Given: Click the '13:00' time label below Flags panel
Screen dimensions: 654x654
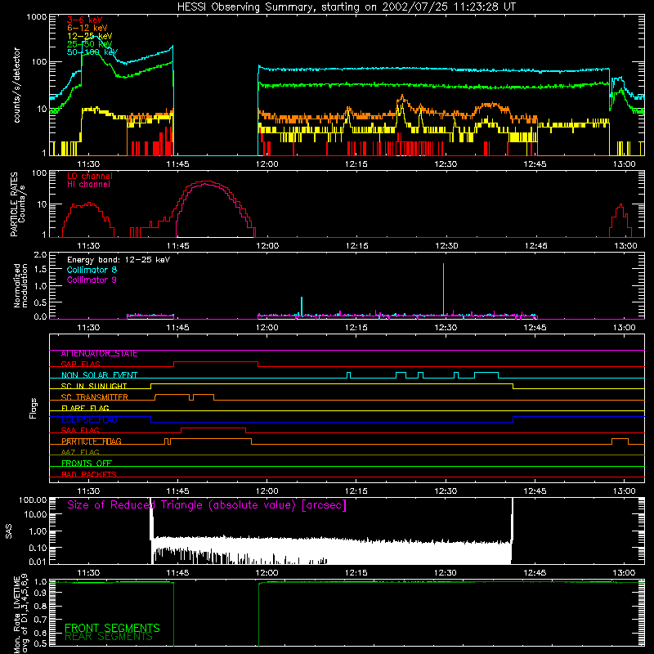Looking at the screenshot, I should 625,491.
